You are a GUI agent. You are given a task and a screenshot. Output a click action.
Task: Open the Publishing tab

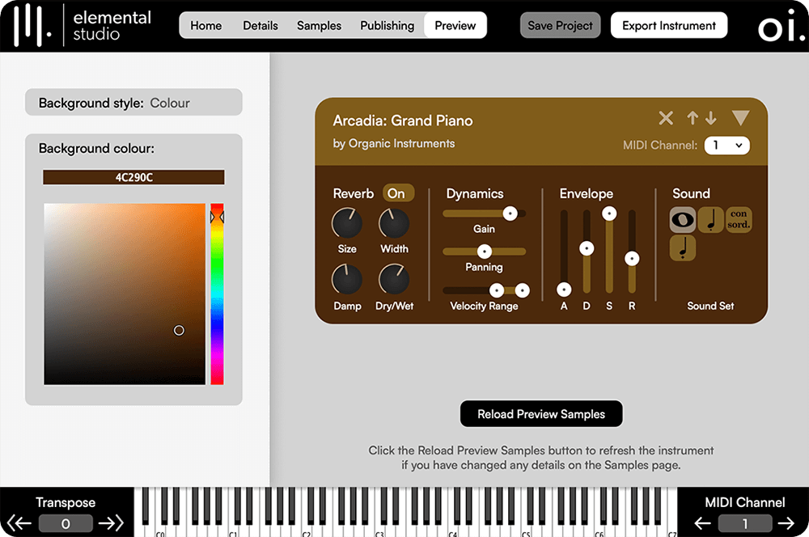(387, 25)
